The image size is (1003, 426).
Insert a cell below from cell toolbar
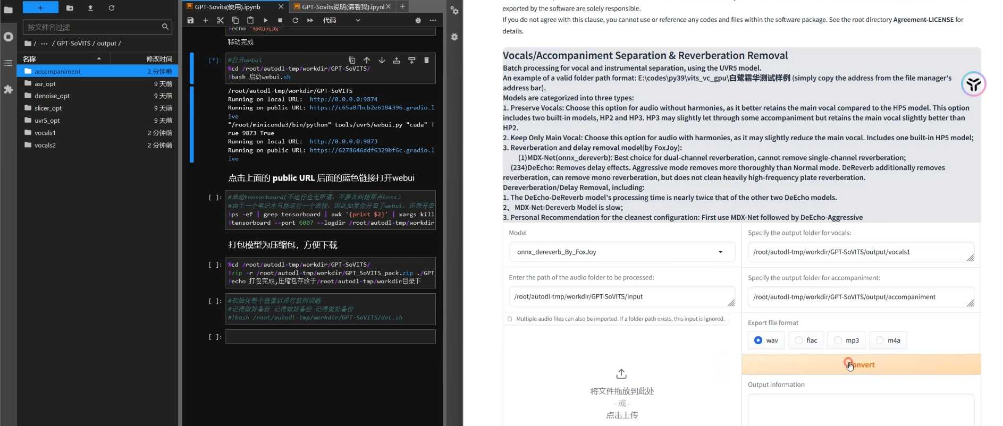pyautogui.click(x=411, y=60)
